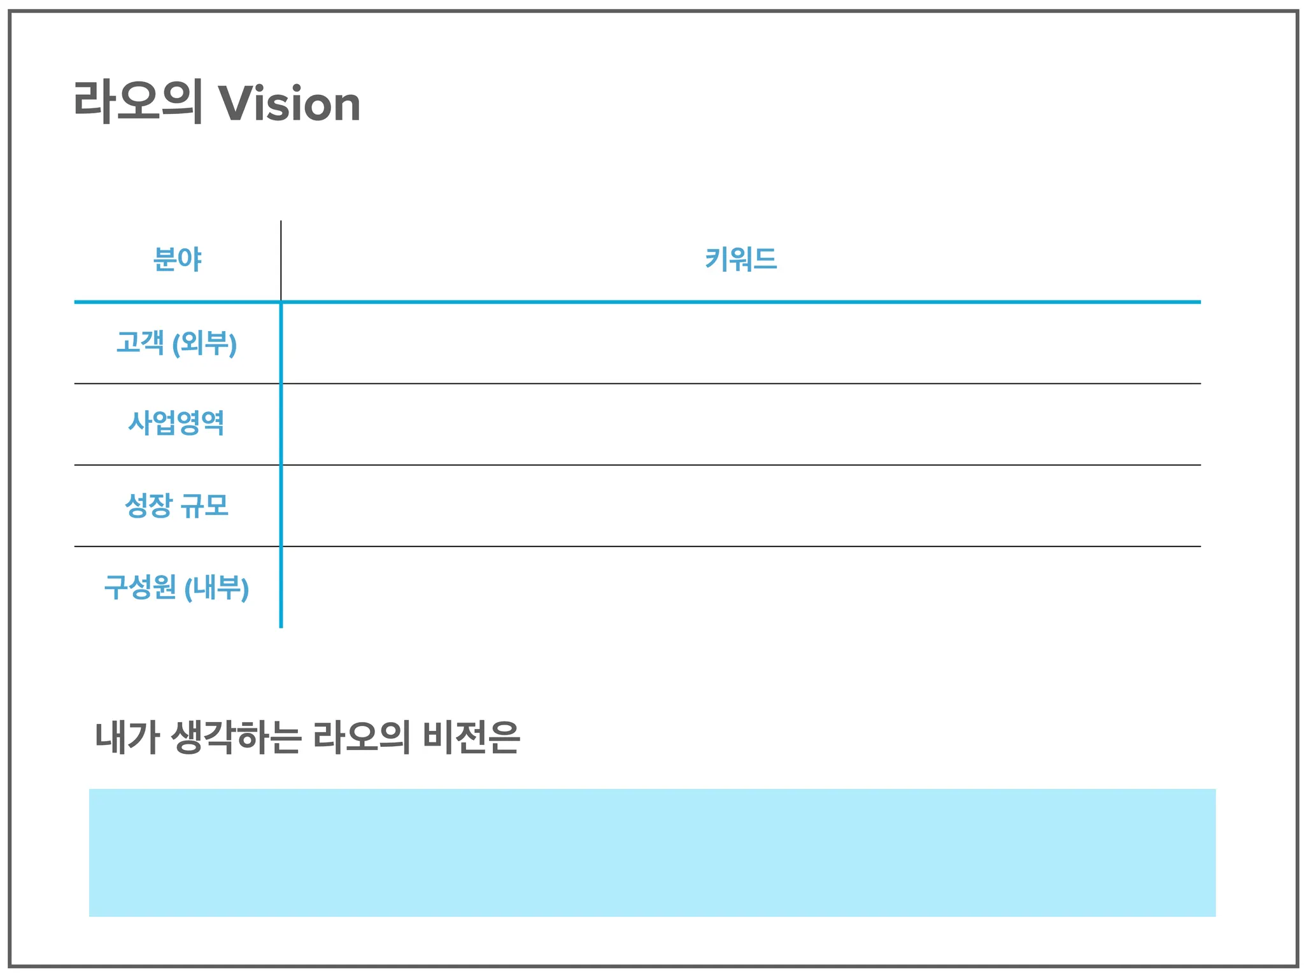
Task: Click the black line between 고객 and 사업영역 rows
Action: click(x=637, y=383)
